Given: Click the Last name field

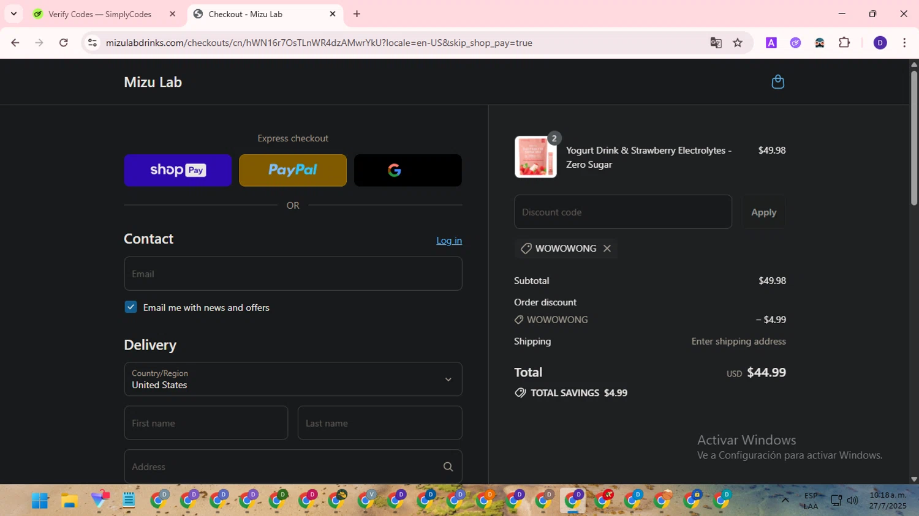Looking at the screenshot, I should point(380,423).
